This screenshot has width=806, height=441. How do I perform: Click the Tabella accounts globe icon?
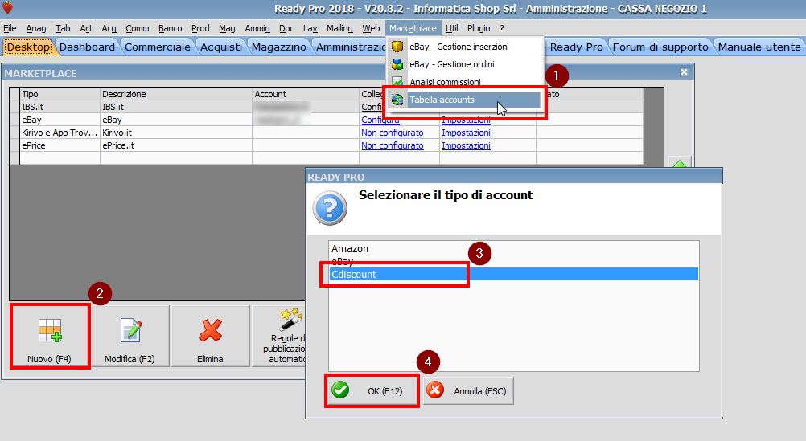click(x=397, y=100)
